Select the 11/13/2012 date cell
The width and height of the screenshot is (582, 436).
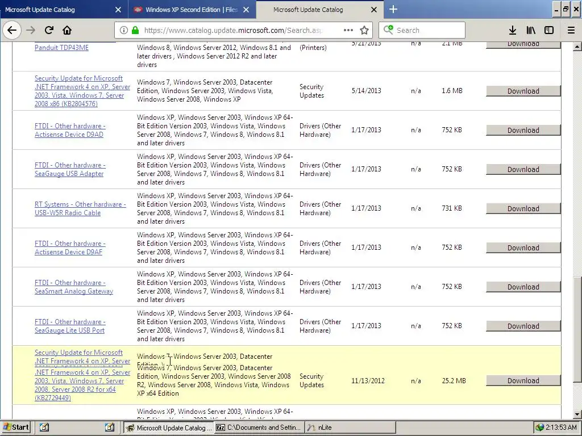(368, 381)
